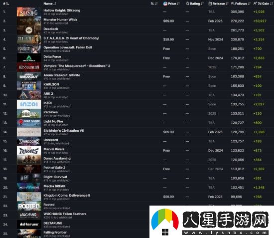Open deltarune black logo thumbnail
The height and width of the screenshot is (238, 274).
coord(29,225)
